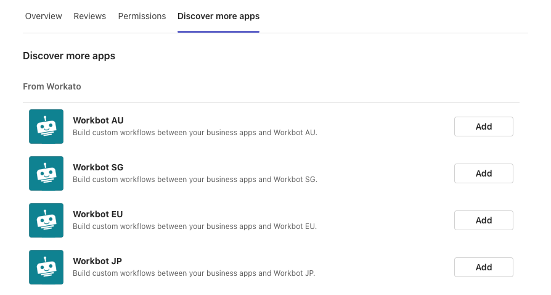Click the Workbot SG robot icon
Image resolution: width=551 pixels, height=295 pixels.
coord(46,173)
